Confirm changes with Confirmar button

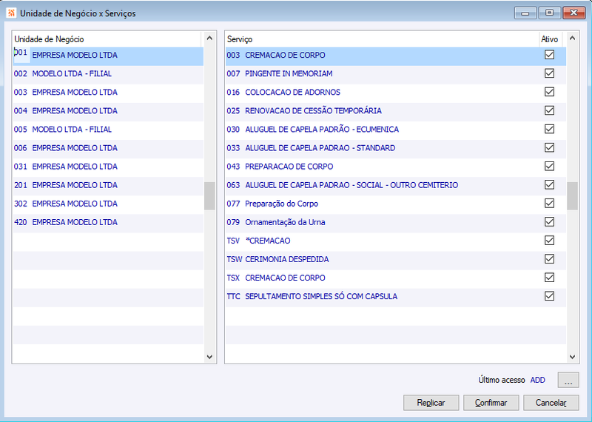pyautogui.click(x=491, y=403)
